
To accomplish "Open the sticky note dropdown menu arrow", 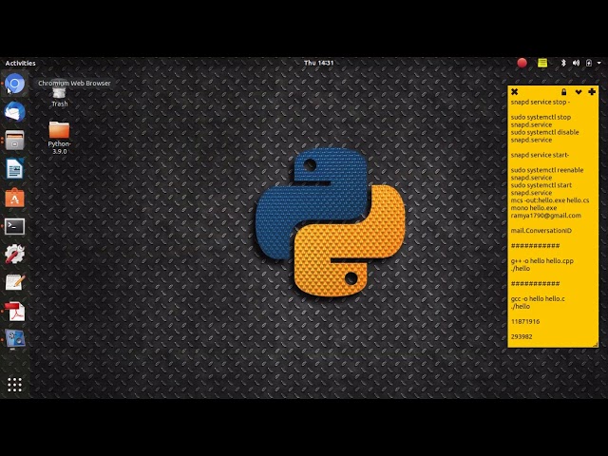I will coord(579,92).
